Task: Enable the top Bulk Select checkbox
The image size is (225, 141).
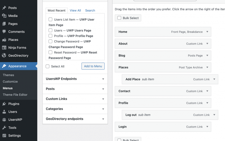Action: (x=119, y=18)
